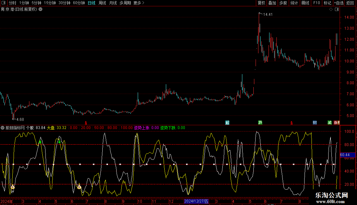Click the diamond marker icon above the price axis
This screenshot has width=357, height=205.
tap(331, 9)
